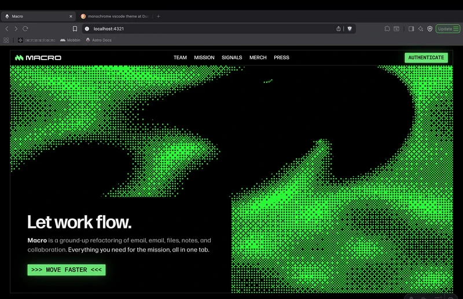Image resolution: width=463 pixels, height=299 pixels.
Task: Bookmark this page using the bookmark icon
Action: coord(75,28)
